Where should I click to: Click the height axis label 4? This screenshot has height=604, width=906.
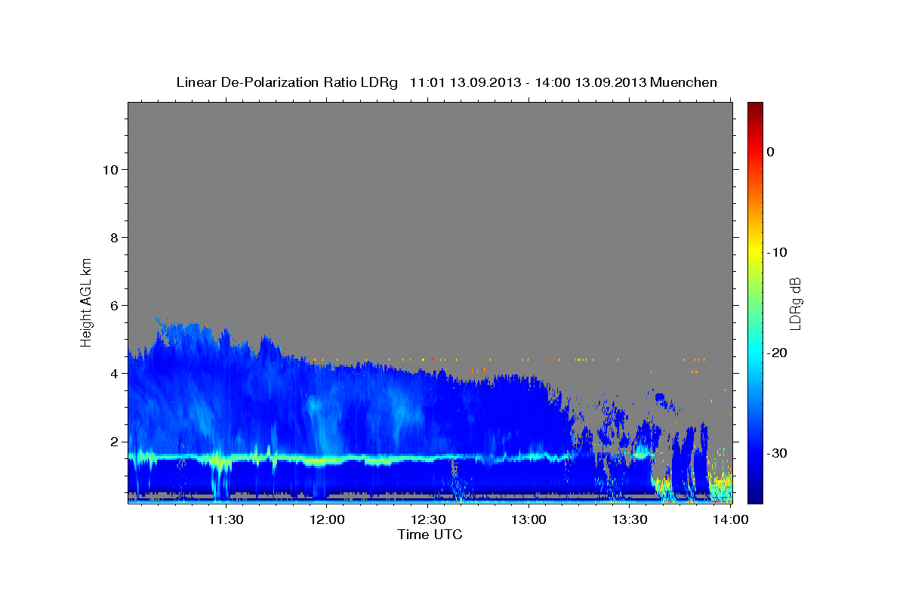114,373
